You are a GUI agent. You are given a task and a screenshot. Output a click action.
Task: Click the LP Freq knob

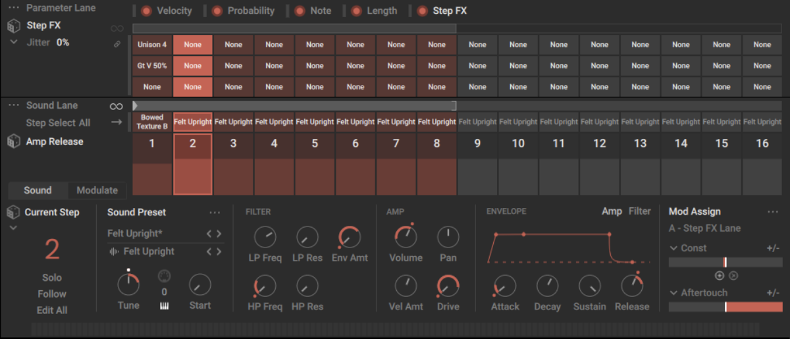[265, 237]
